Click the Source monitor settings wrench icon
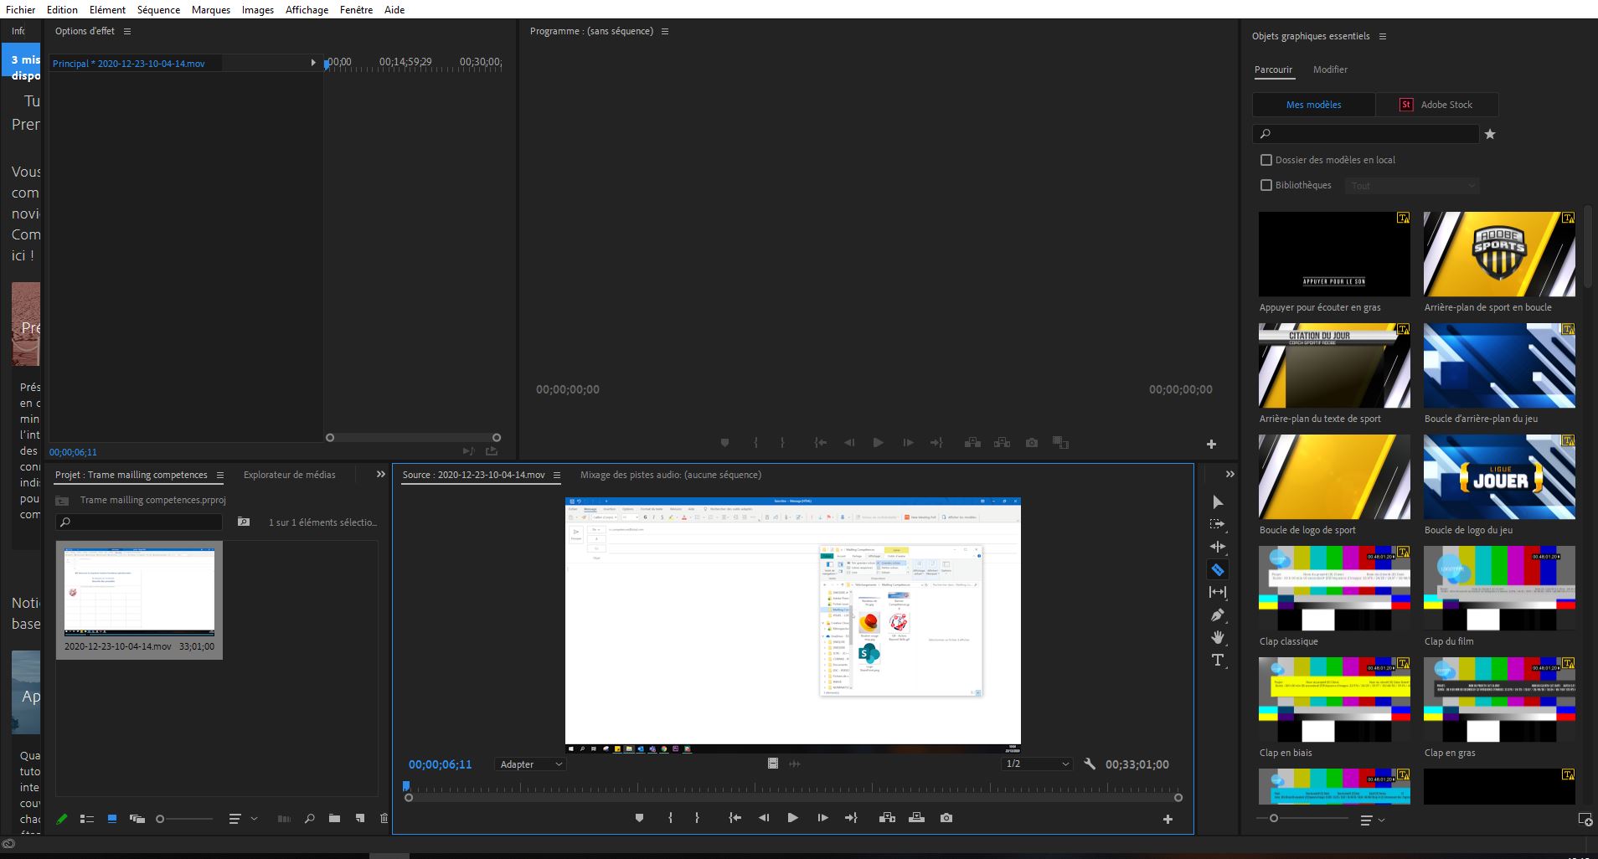This screenshot has width=1598, height=859. 1090,764
